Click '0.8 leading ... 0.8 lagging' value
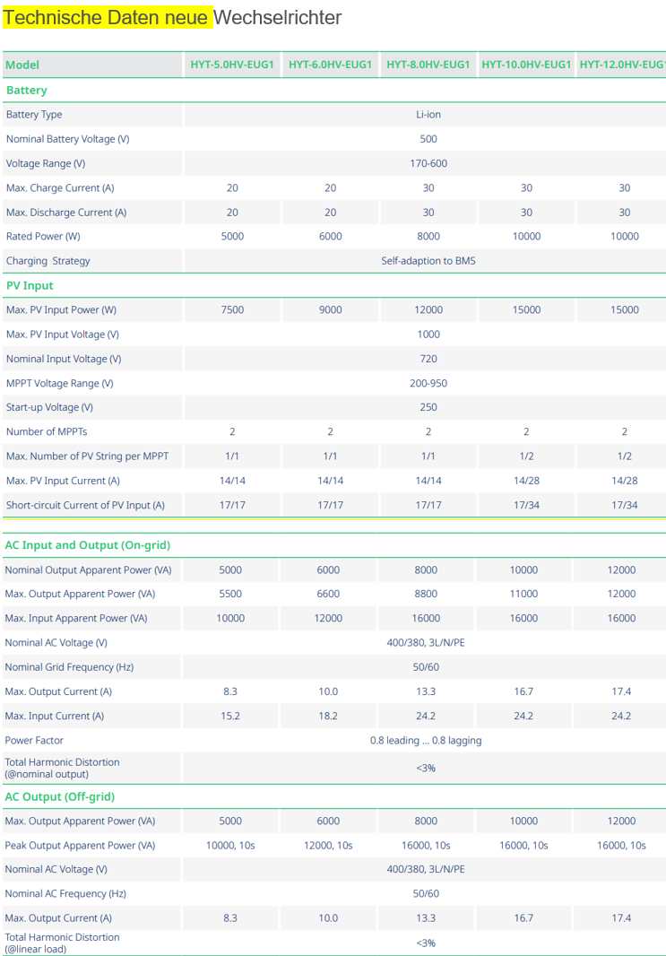666x956 pixels. pyautogui.click(x=426, y=740)
